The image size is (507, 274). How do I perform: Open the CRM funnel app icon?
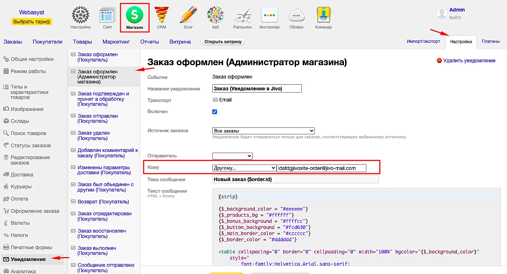(x=161, y=16)
